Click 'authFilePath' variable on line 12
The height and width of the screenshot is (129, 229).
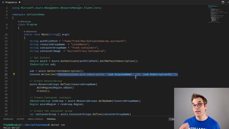(49, 41)
